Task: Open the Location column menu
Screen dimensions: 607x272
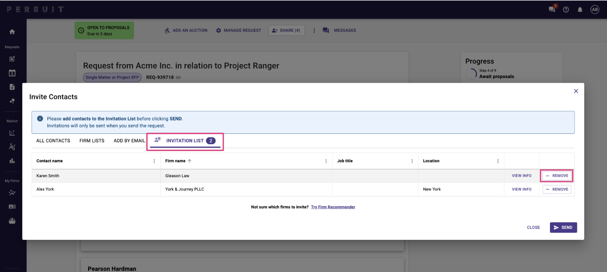Action: [498, 161]
